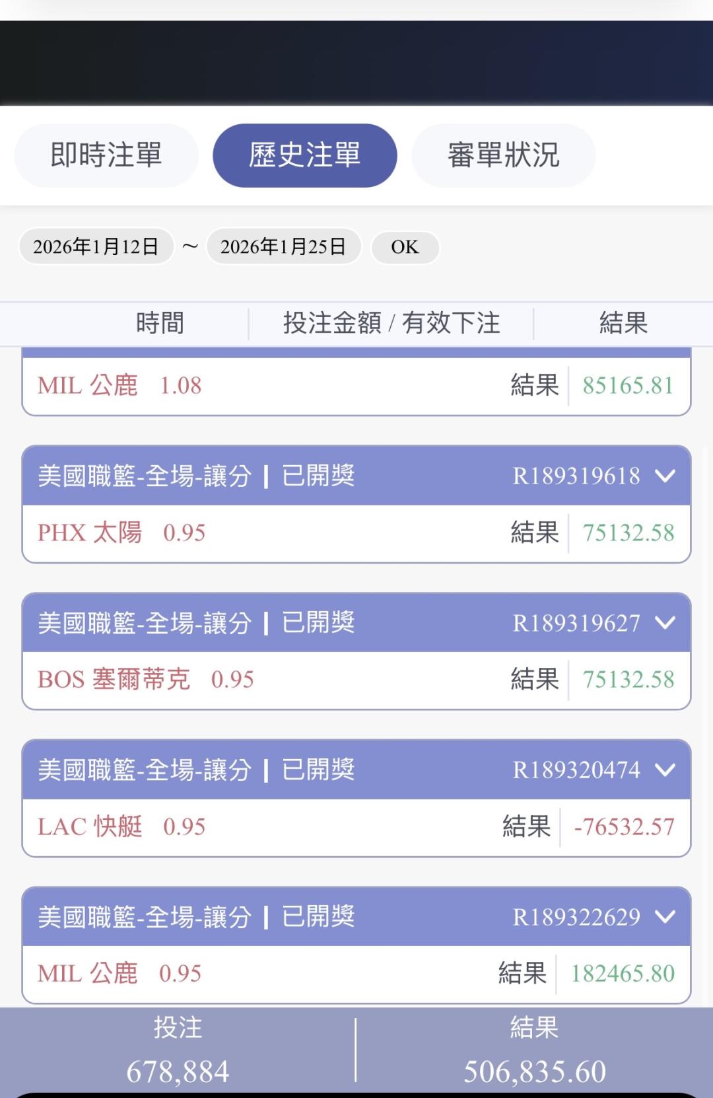Click the 投注金額 / 有效下注 column header

(x=391, y=323)
